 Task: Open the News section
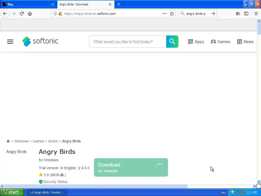245,42
